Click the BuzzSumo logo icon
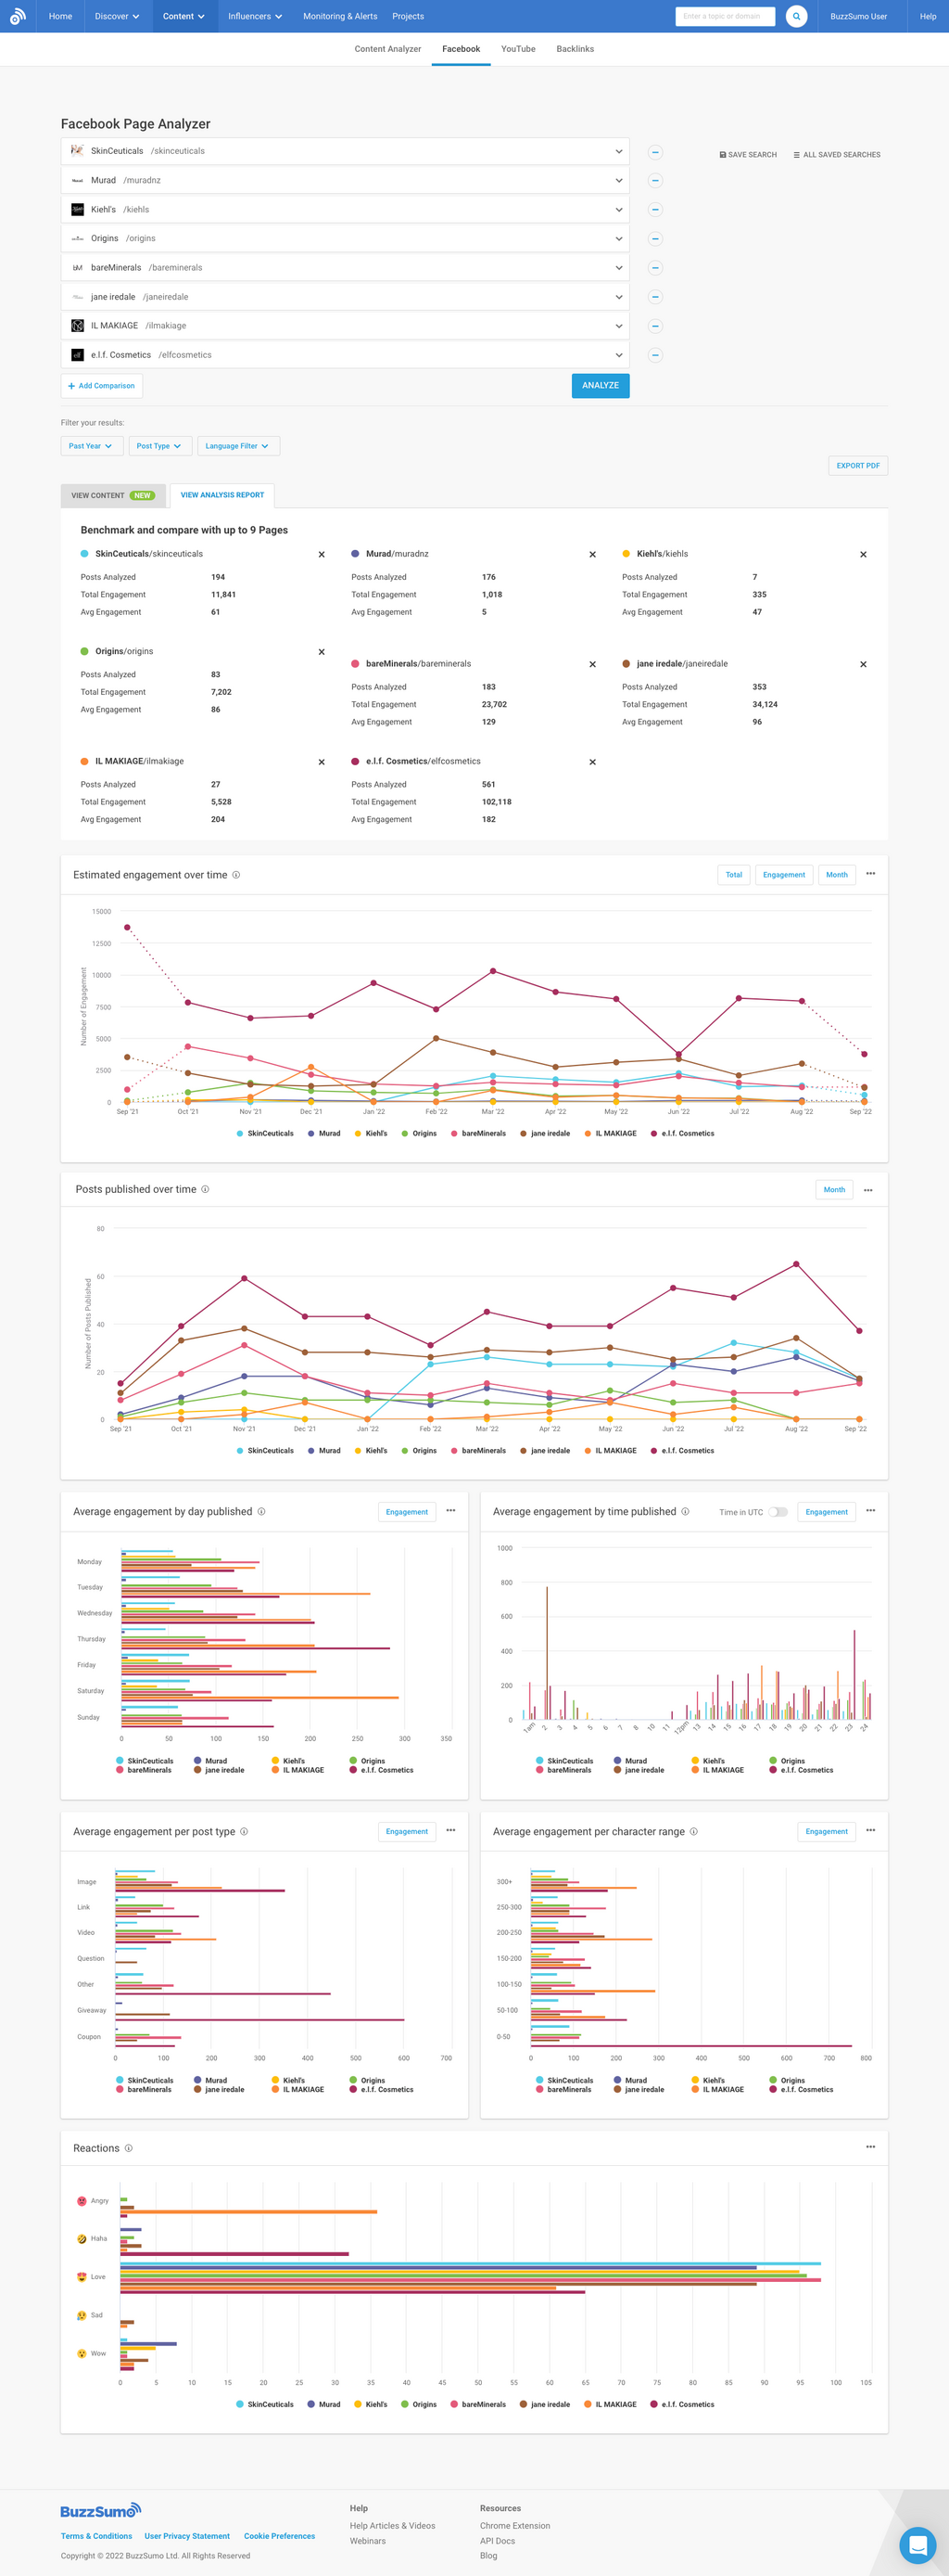 click(x=17, y=16)
